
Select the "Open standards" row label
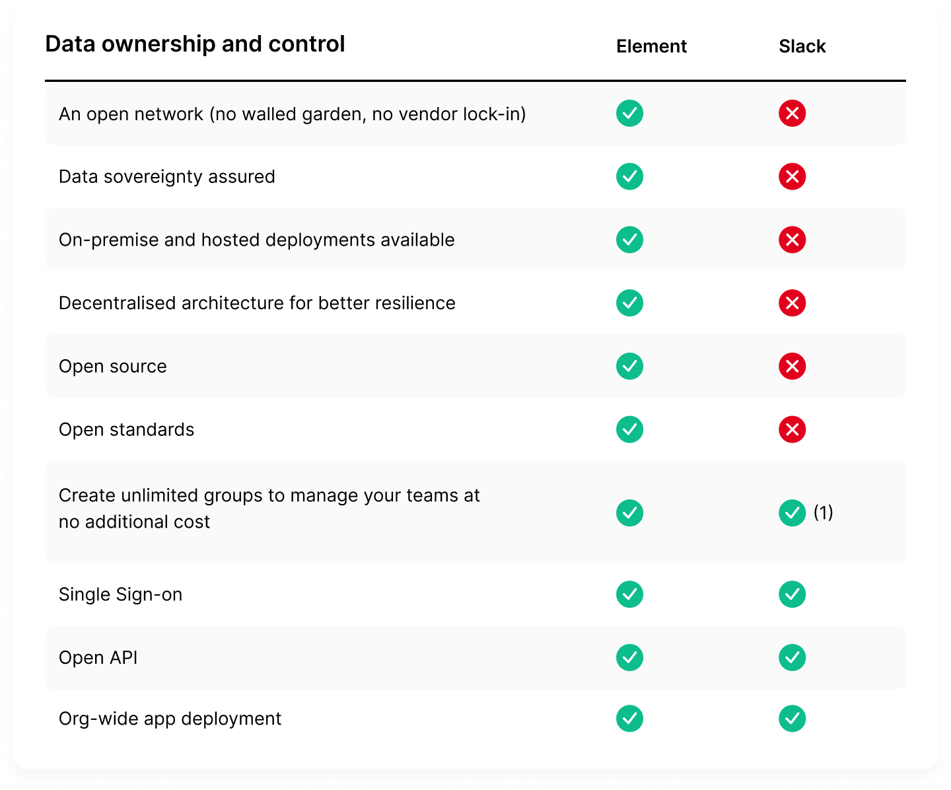126,429
